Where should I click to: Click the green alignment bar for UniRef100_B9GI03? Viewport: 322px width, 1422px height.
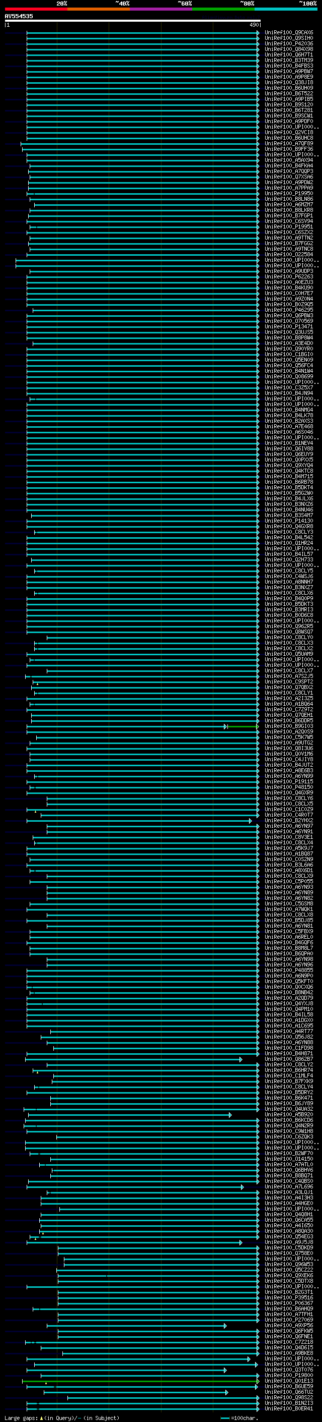(243, 726)
